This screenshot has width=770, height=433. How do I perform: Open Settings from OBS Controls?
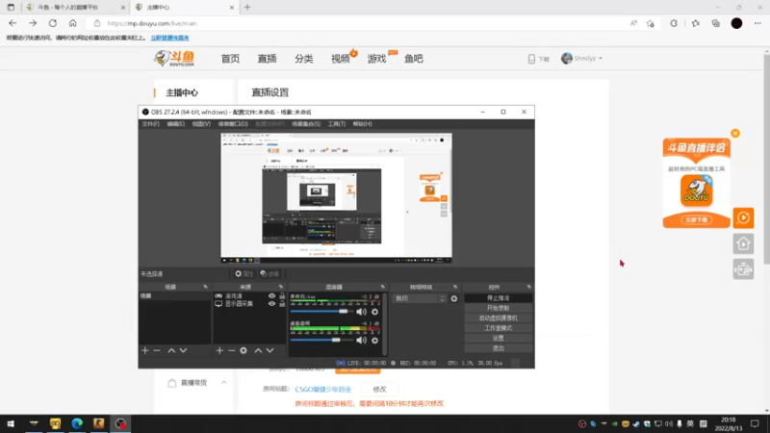(x=498, y=339)
